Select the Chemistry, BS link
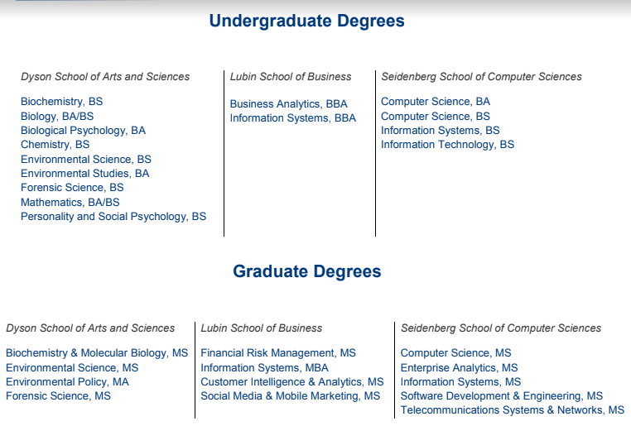 (55, 145)
